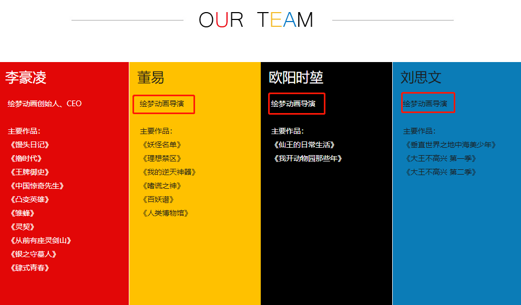Viewport: 521px width, 305px height.
Task: Click the title 绘梦动画创始人、CEO
Action: point(45,104)
